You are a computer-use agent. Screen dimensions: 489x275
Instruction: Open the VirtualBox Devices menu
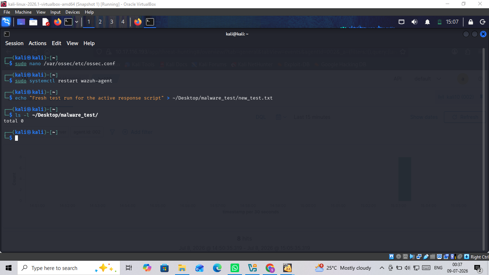pos(73,12)
